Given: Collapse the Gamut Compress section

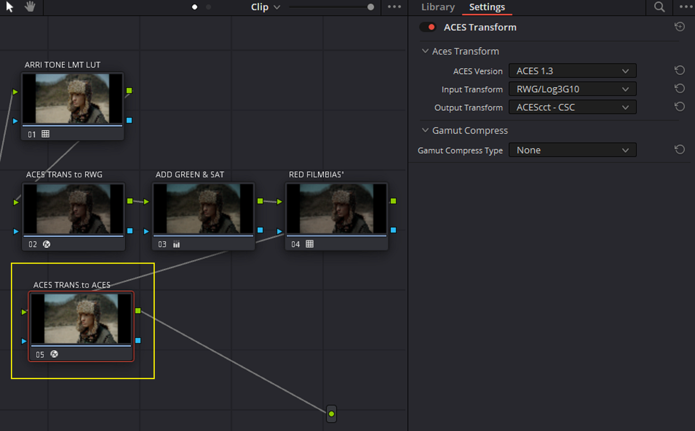Looking at the screenshot, I should (425, 130).
